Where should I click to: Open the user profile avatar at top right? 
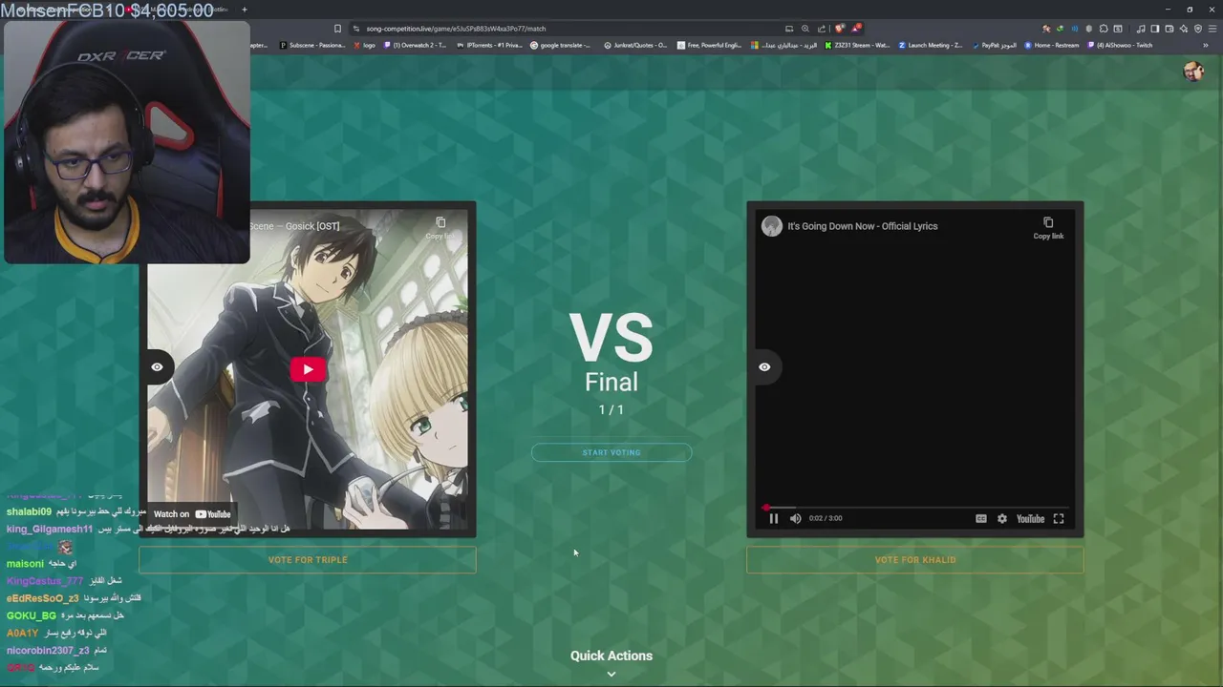1192,71
